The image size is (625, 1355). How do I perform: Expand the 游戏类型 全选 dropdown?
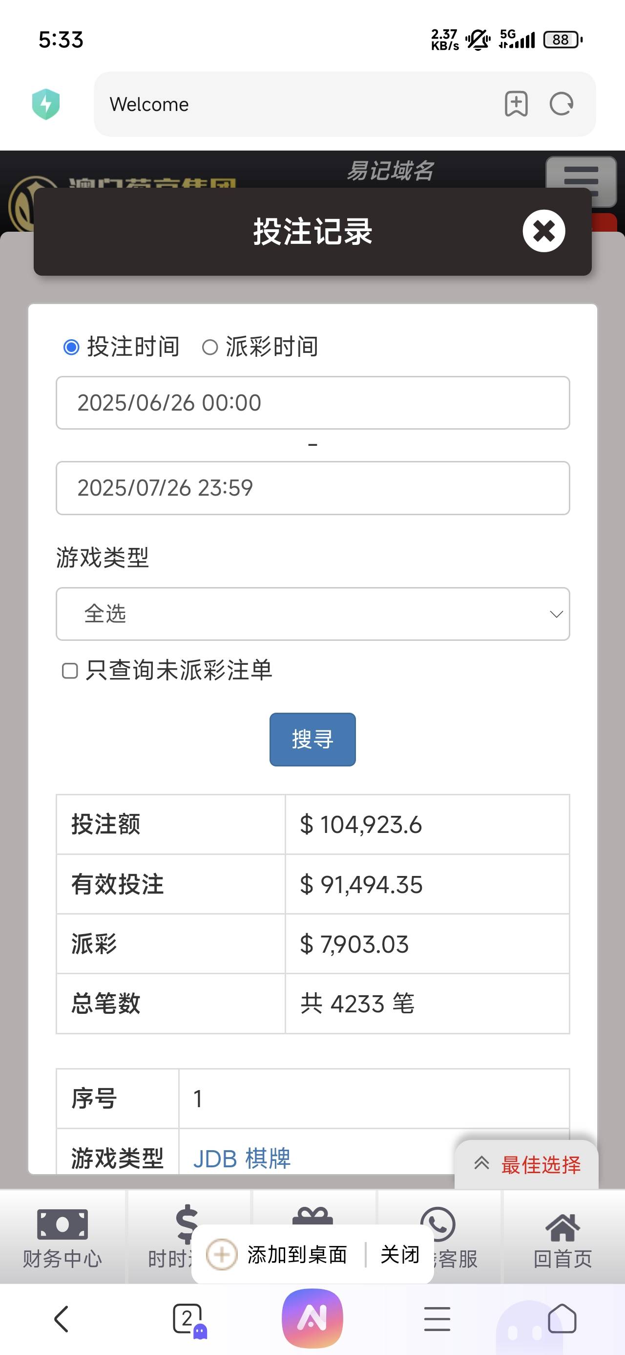(x=313, y=614)
